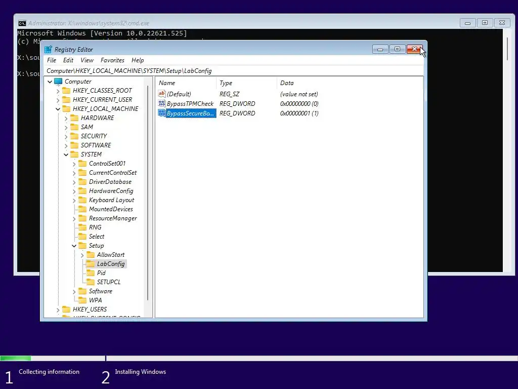Click the Registry Editor app icon in title bar
Screen dimensions: 518x389
(48, 50)
